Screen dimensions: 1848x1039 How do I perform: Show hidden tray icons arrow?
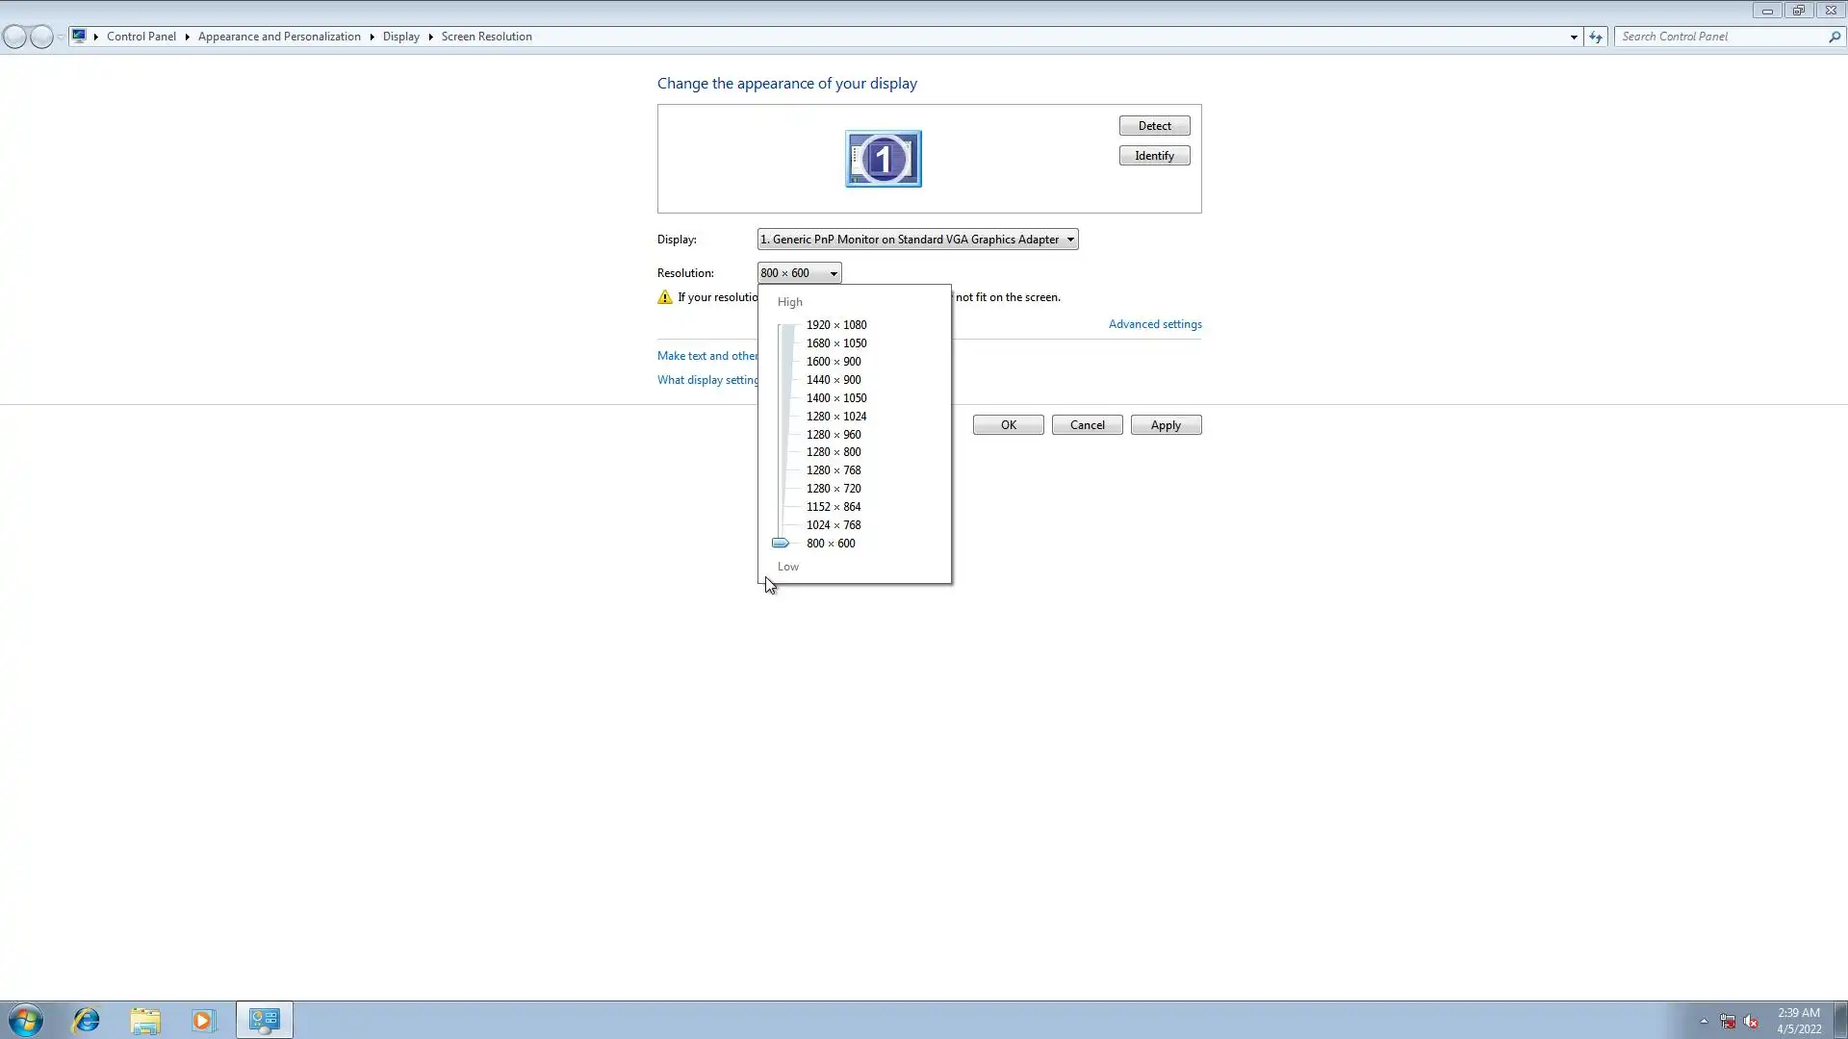[x=1704, y=1021]
